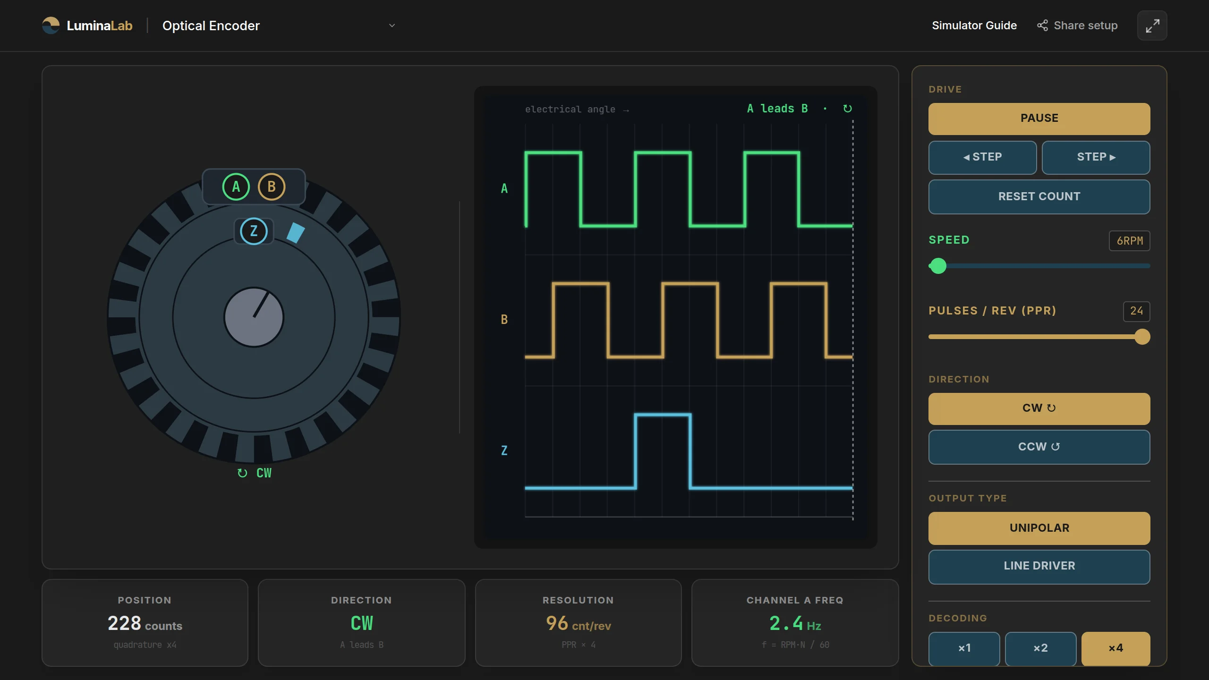Choose ×4 decoding

pyautogui.click(x=1115, y=649)
